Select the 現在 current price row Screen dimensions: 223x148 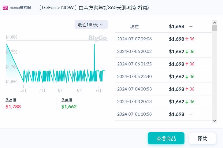163,27
